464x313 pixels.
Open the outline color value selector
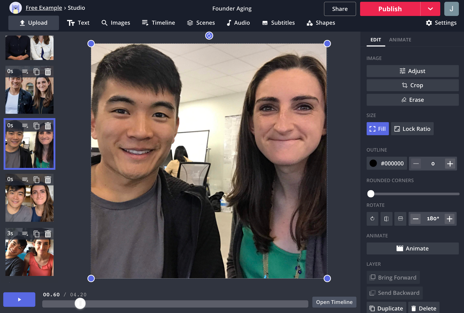click(387, 163)
